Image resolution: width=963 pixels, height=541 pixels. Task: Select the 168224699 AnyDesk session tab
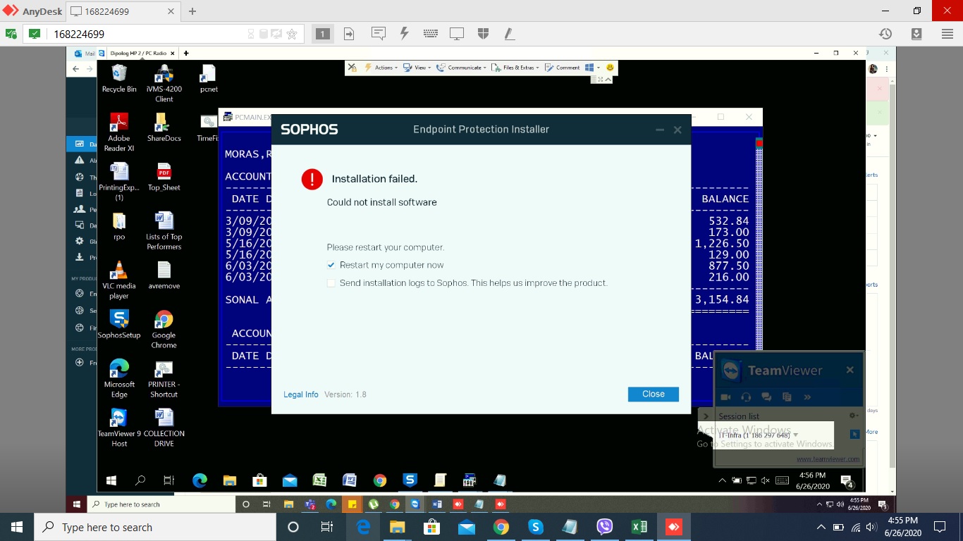coord(123,11)
